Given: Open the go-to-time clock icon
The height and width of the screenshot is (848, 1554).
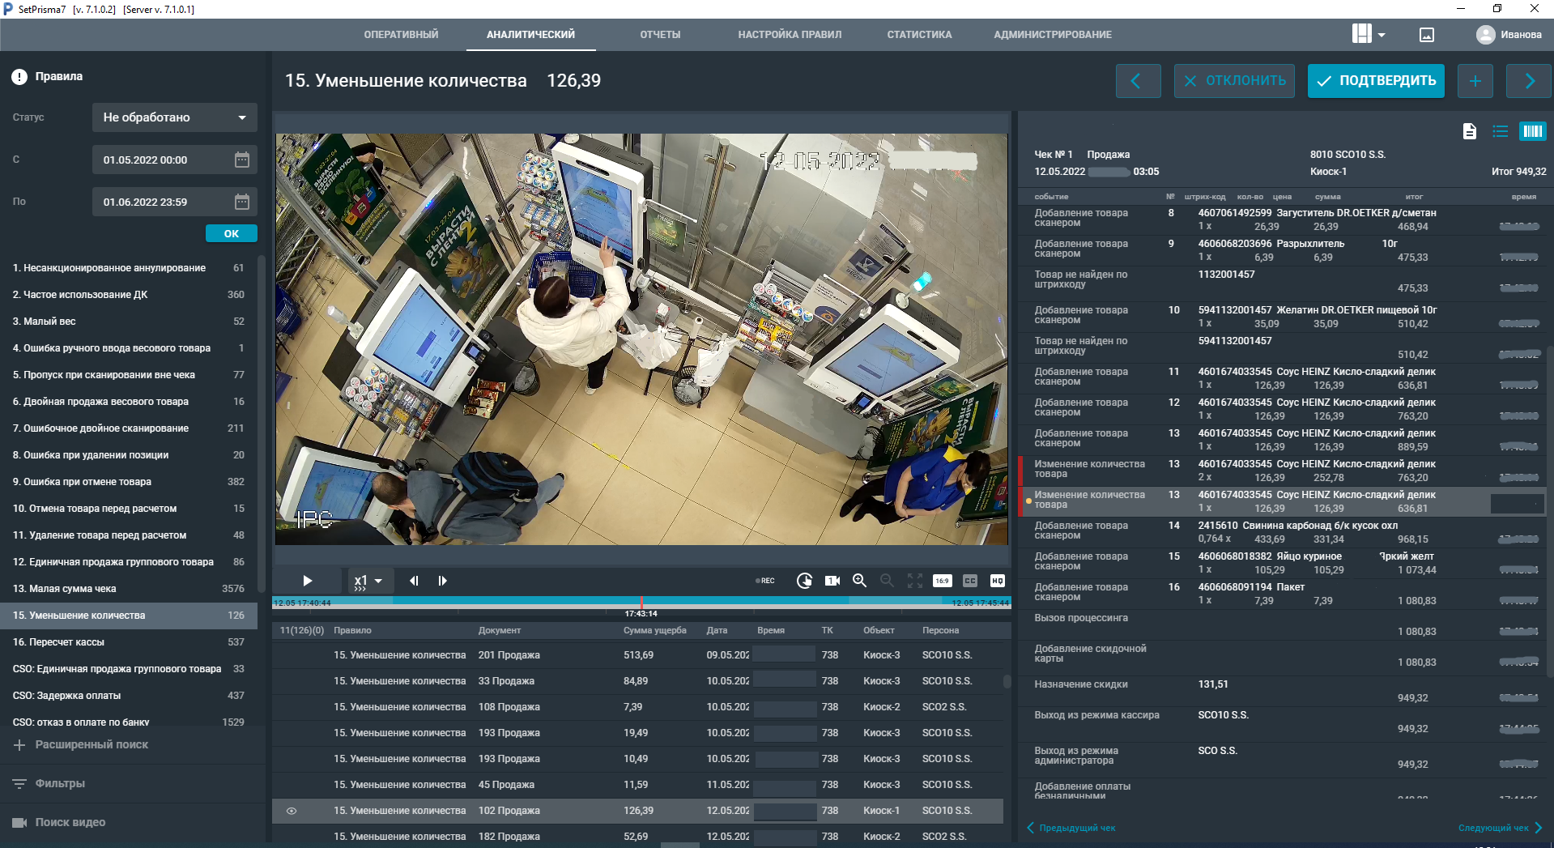Looking at the screenshot, I should click(x=804, y=581).
